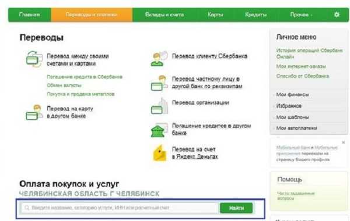Open Перевод клиенту Сбербанка link

(x=209, y=56)
